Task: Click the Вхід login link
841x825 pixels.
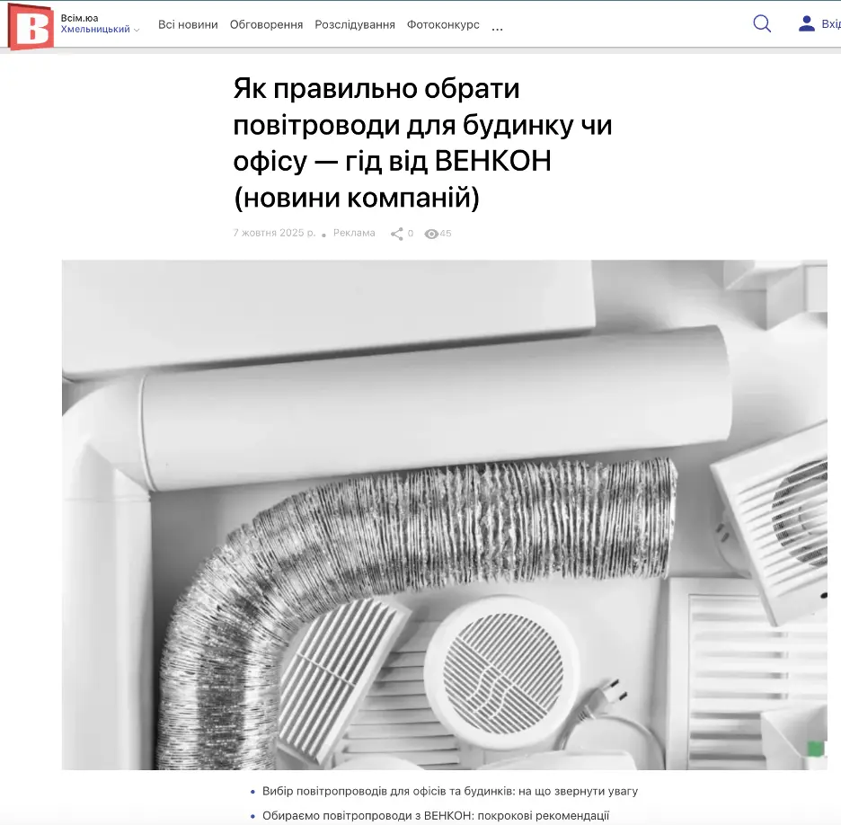Action: 831,24
